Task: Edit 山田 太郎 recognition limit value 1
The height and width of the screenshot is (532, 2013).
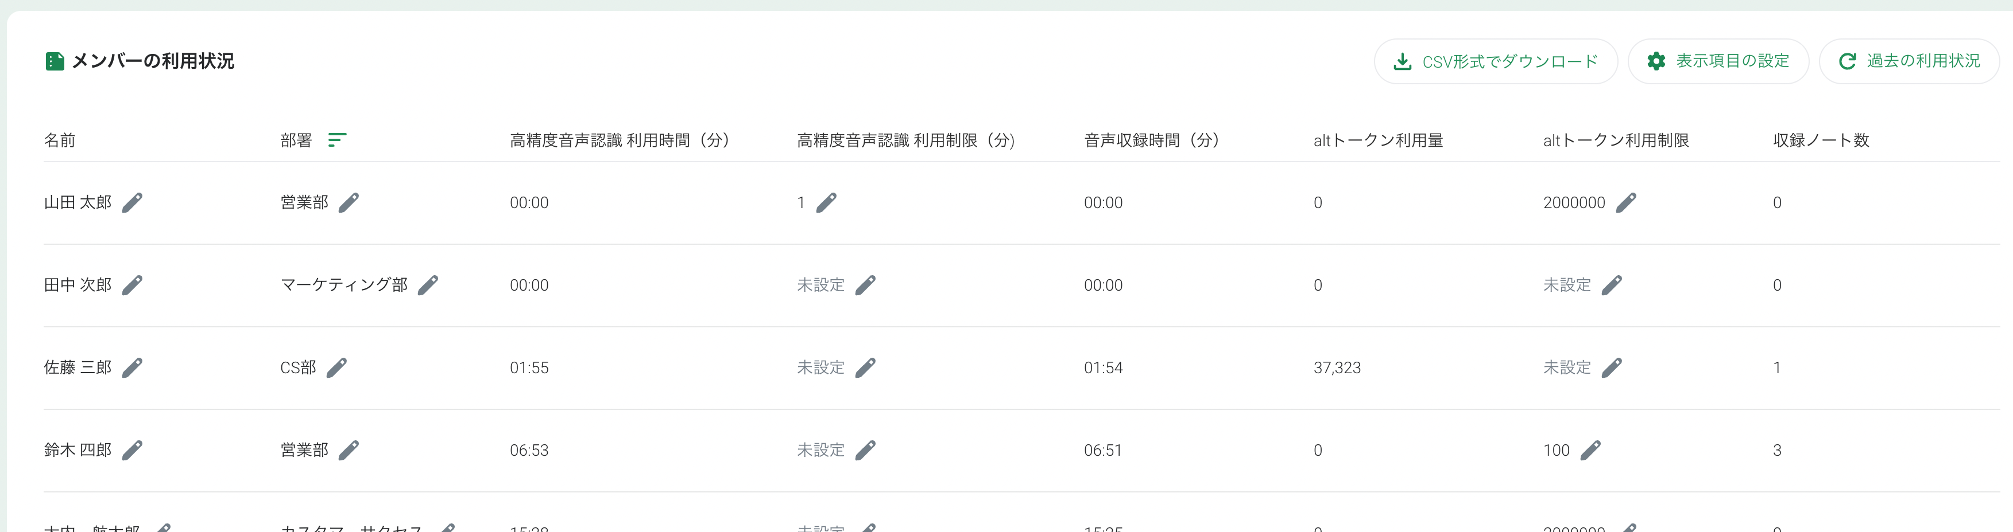Action: 827,203
